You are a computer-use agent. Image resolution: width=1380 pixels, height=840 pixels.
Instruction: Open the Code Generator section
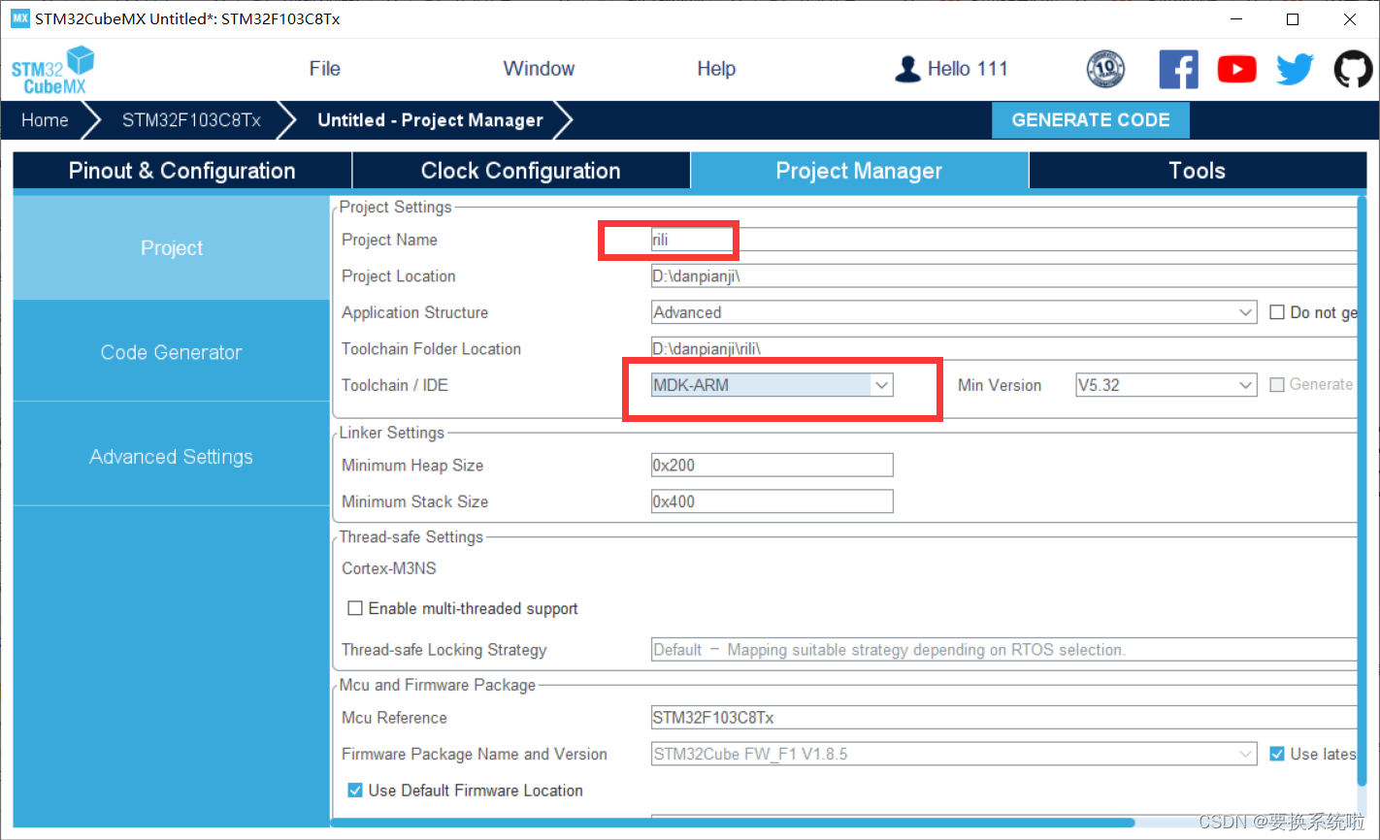(x=172, y=352)
